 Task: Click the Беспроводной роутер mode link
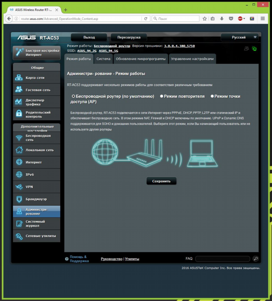[112, 46]
